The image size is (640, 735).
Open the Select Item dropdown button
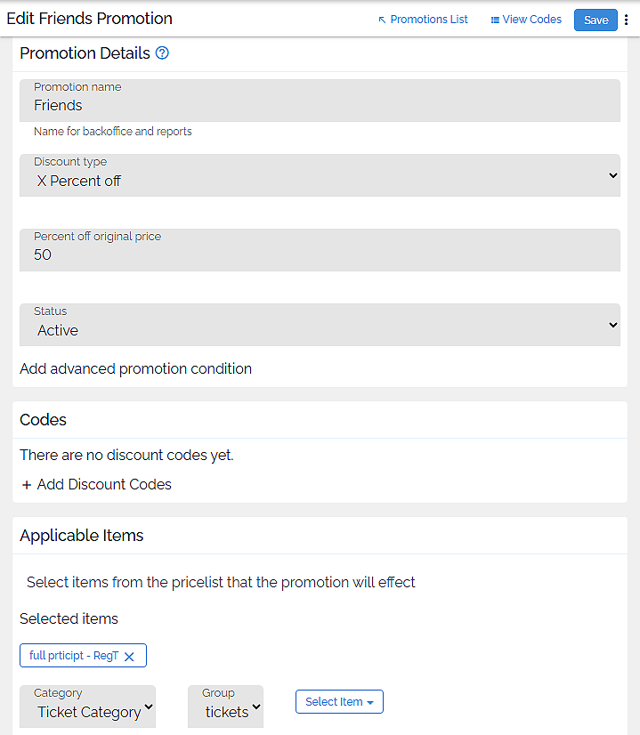tap(339, 702)
